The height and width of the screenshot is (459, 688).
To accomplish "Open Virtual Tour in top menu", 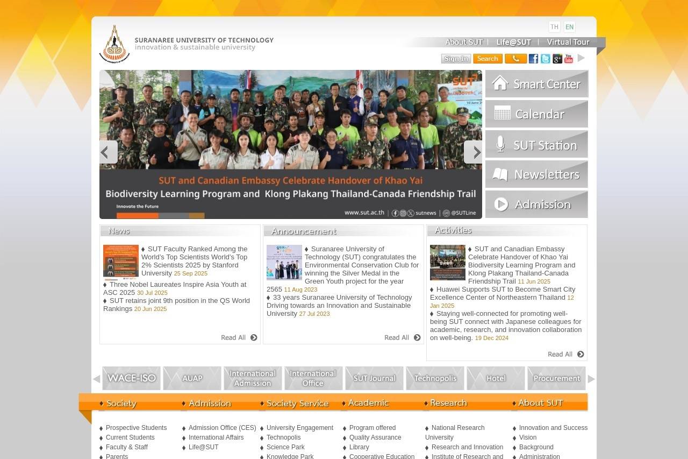I will click(568, 42).
